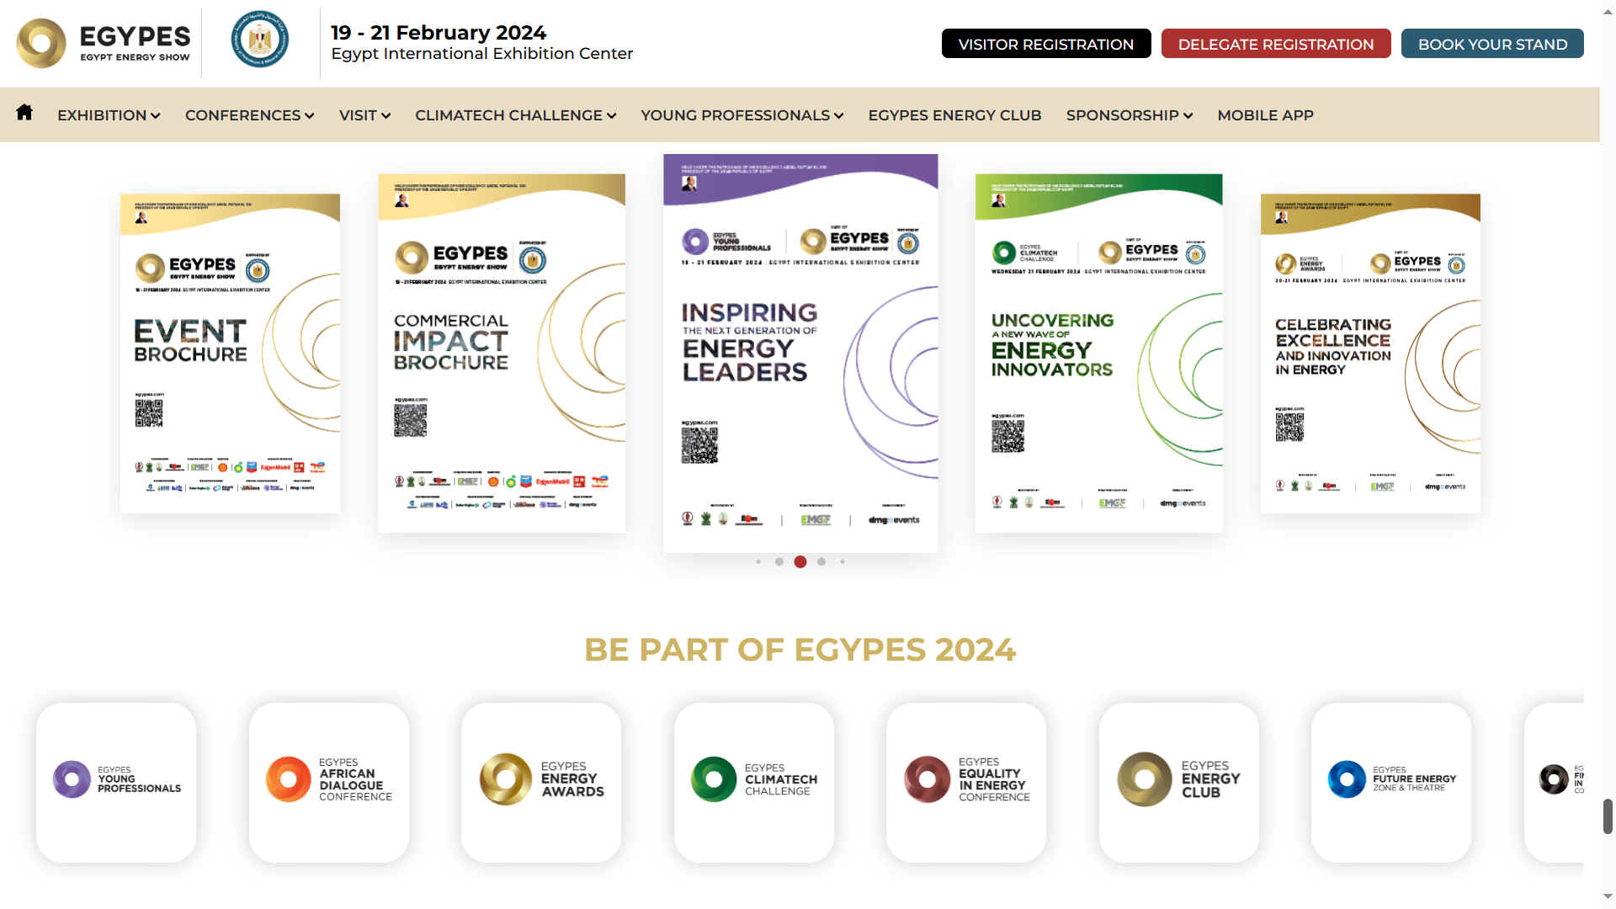The image size is (1616, 909).
Task: Select the second carousel pagination dot
Action: pos(779,561)
